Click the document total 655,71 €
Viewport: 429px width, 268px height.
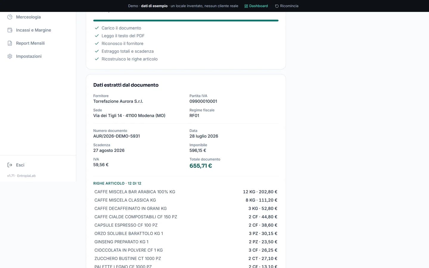point(201,166)
